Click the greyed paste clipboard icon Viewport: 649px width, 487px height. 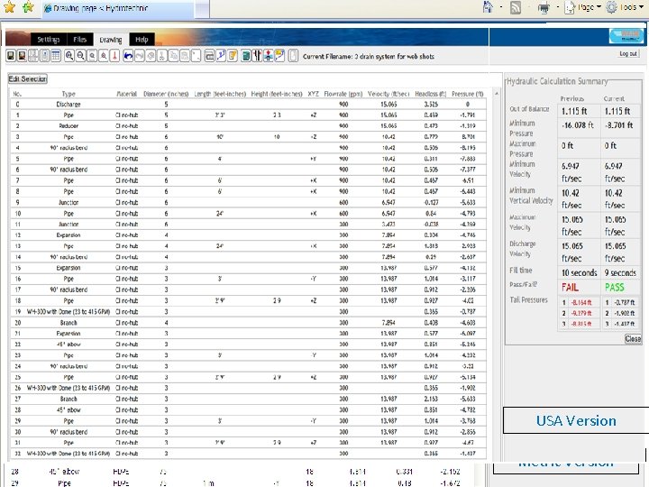[185, 56]
